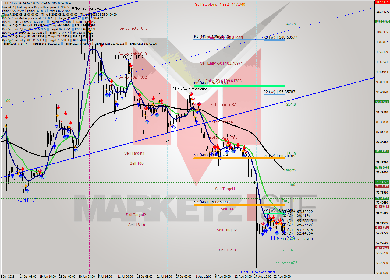Click the 'R1 (D) | 65.38319' daily pivot

(297, 221)
